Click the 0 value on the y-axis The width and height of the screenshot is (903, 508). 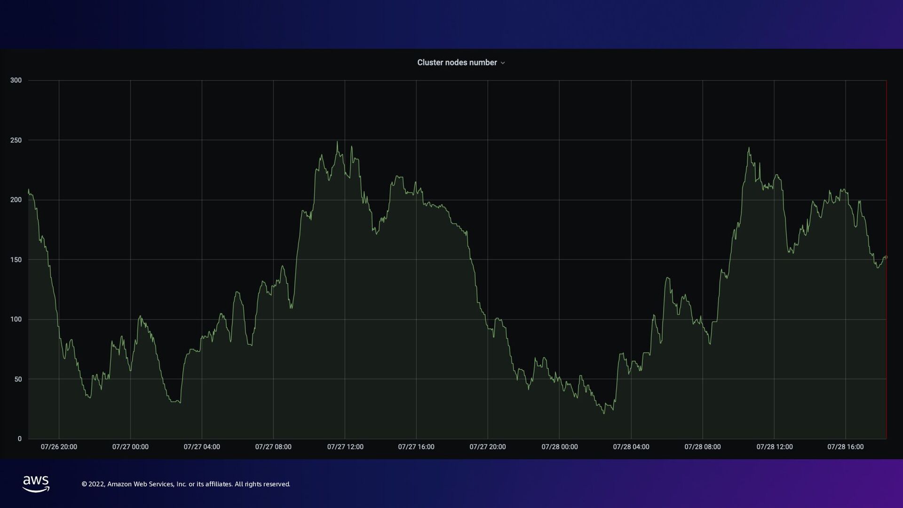[x=20, y=439]
